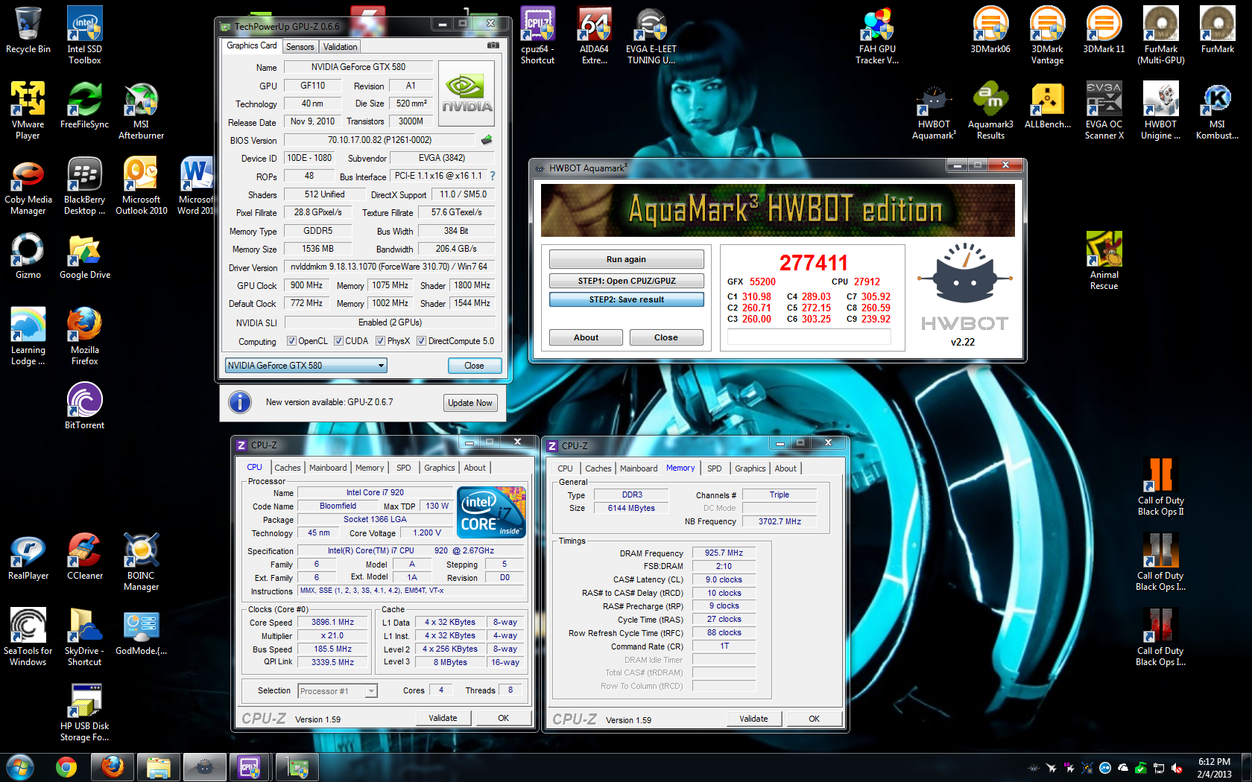Launch MSI Afterburner shortcut
Image resolution: width=1252 pixels, height=782 pixels.
(x=141, y=109)
